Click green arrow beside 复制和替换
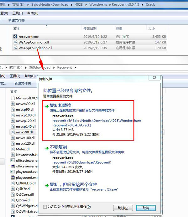The height and width of the screenshot is (217, 188). [47, 106]
